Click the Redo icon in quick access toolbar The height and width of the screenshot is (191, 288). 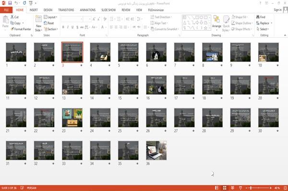(x=24, y=3)
